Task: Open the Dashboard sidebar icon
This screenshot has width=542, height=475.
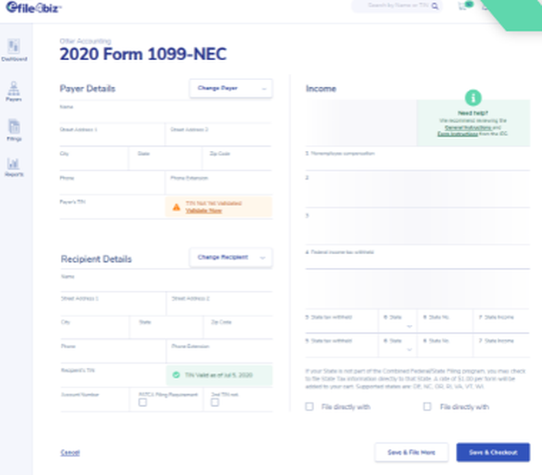Action: 14,49
